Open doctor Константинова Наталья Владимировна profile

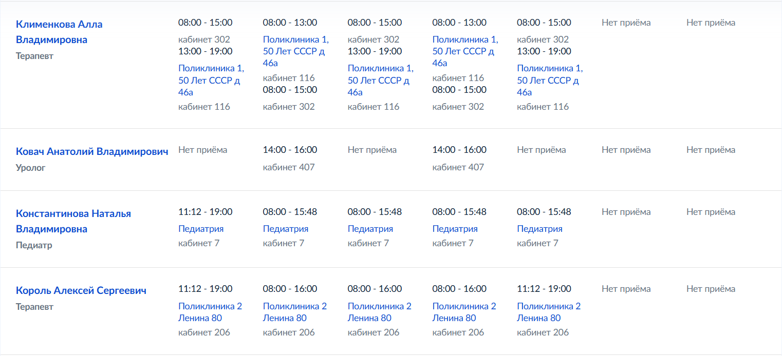click(73, 221)
